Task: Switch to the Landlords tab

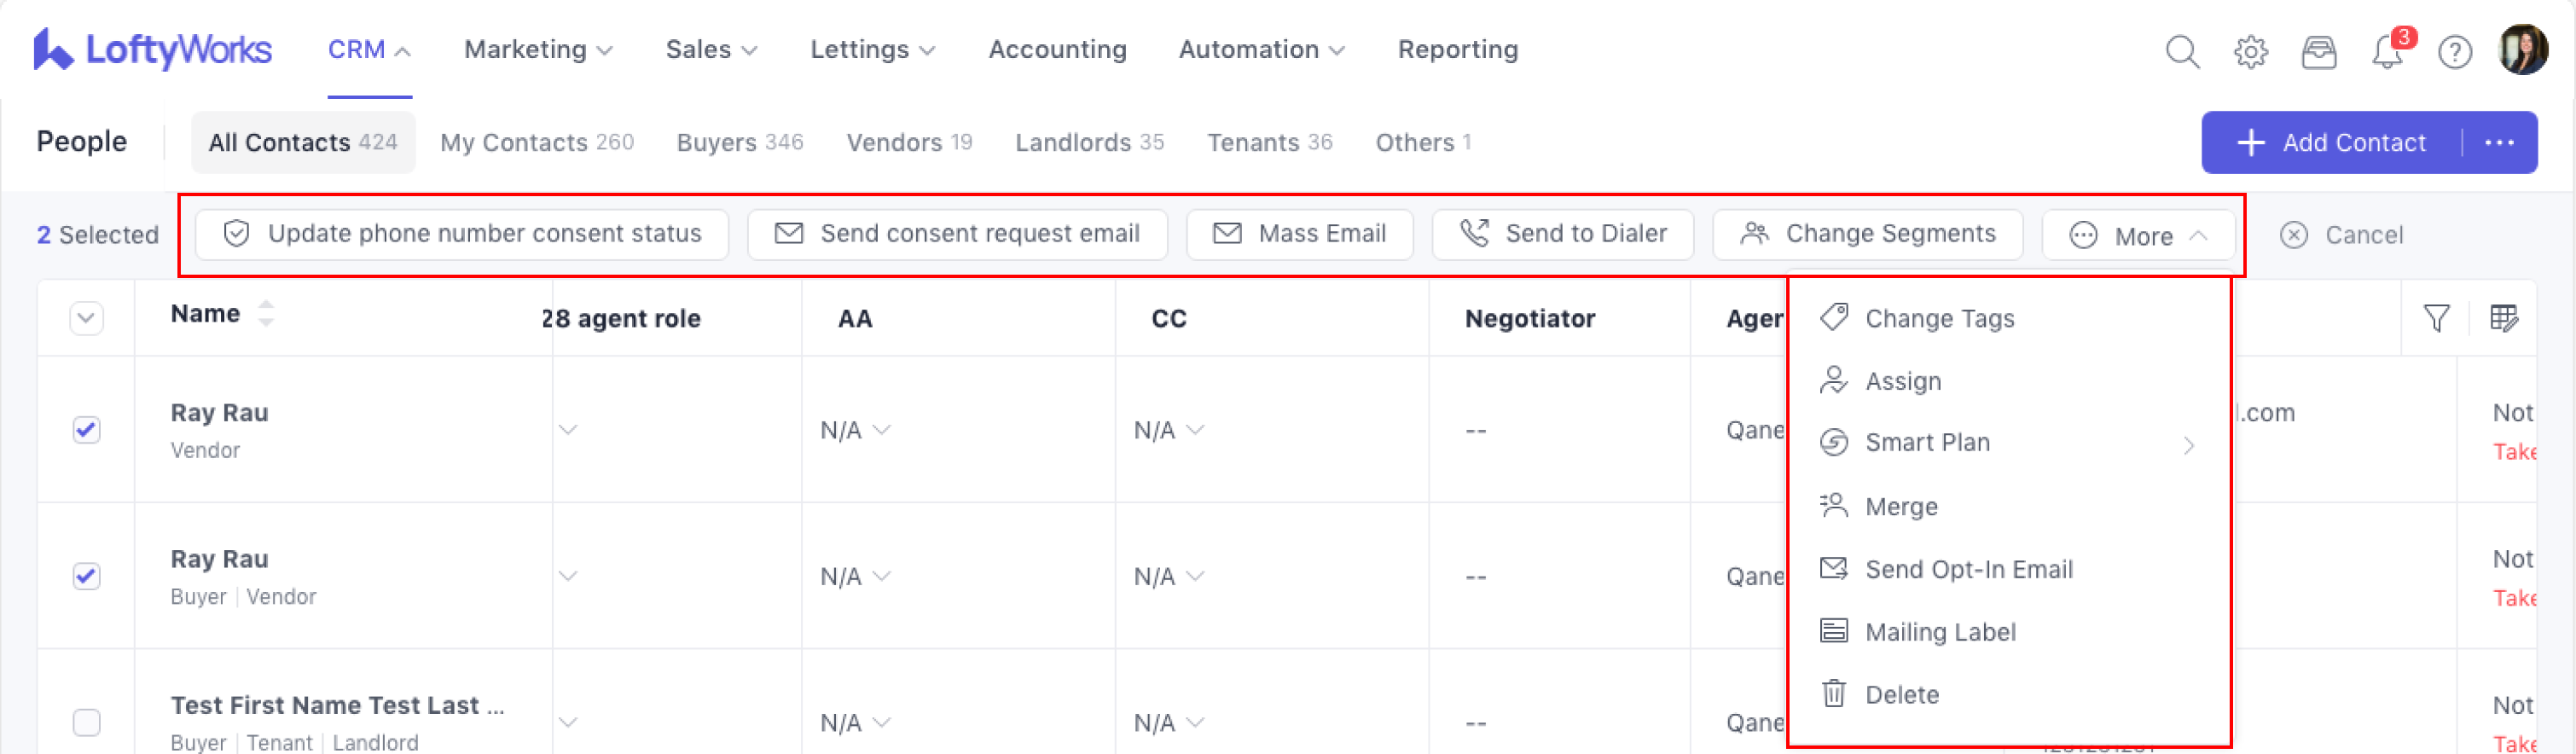Action: (x=1088, y=143)
